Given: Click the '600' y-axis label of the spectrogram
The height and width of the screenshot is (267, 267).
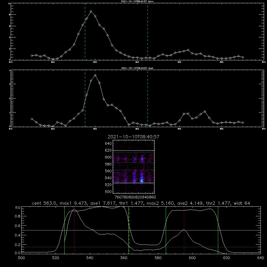Looking at the screenshot, I should point(108,157).
